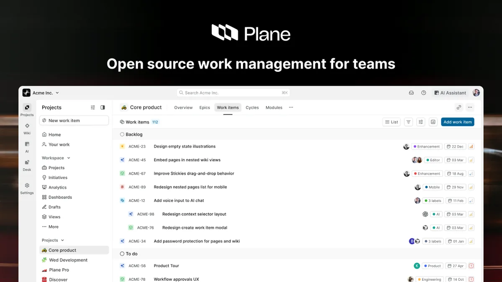This screenshot has height=282, width=502.
Task: Open the filters icon next to List
Action: [x=409, y=122]
